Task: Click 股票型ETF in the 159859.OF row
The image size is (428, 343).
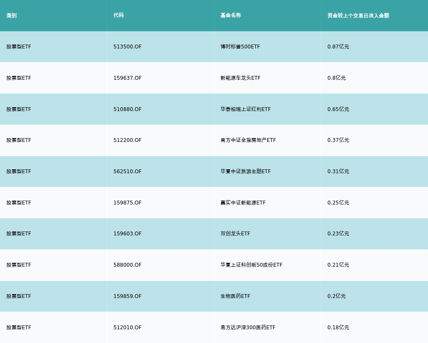Action: click(x=19, y=296)
